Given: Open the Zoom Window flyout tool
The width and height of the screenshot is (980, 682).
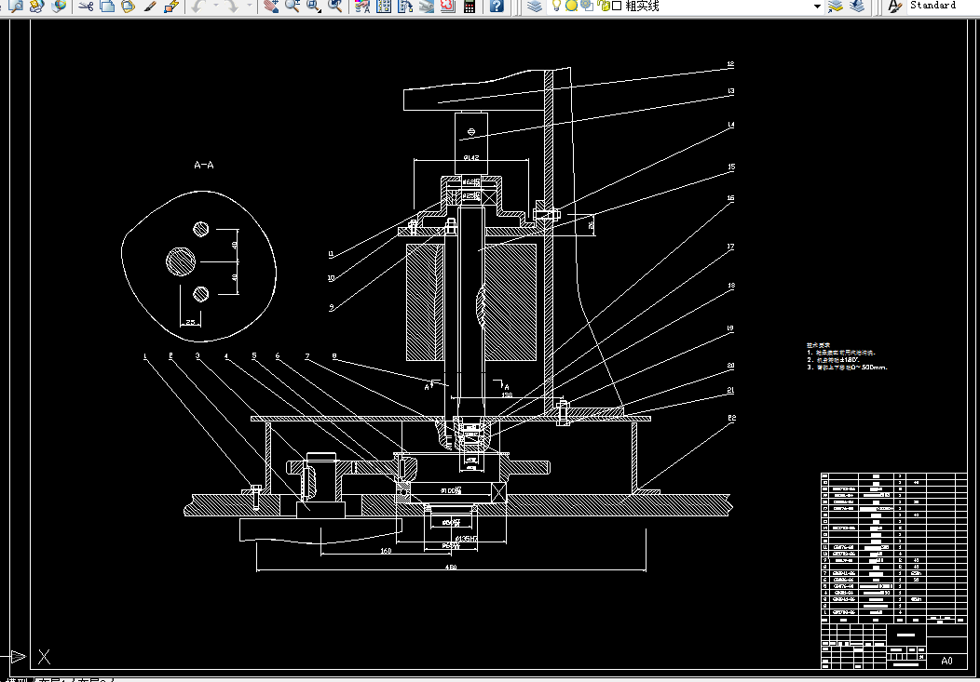Looking at the screenshot, I should coord(314,7).
